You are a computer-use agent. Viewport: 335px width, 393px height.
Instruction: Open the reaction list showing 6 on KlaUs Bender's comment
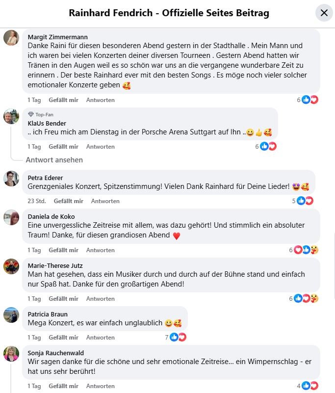click(256, 146)
